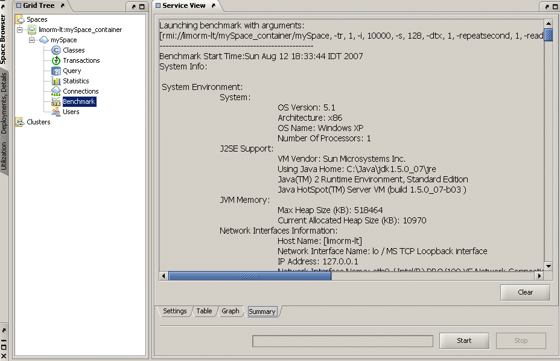The height and width of the screenshot is (361, 560).
Task: Click the vertical scrollbar down arrow
Action: tap(548, 266)
